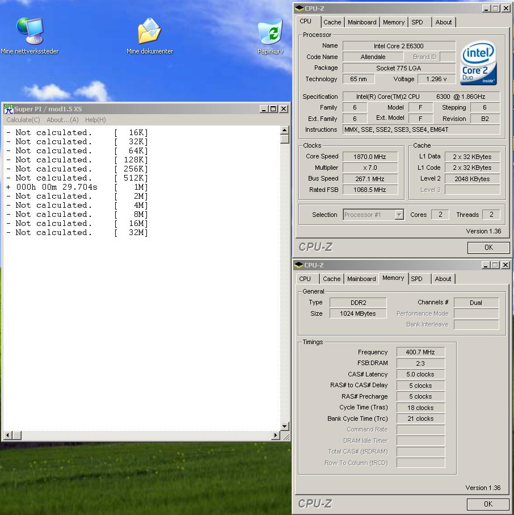Click Super PI vertical scrollbar thumb
The image size is (514, 515).
[285, 139]
